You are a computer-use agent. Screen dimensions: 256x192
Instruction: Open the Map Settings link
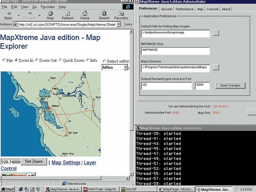tap(66, 163)
